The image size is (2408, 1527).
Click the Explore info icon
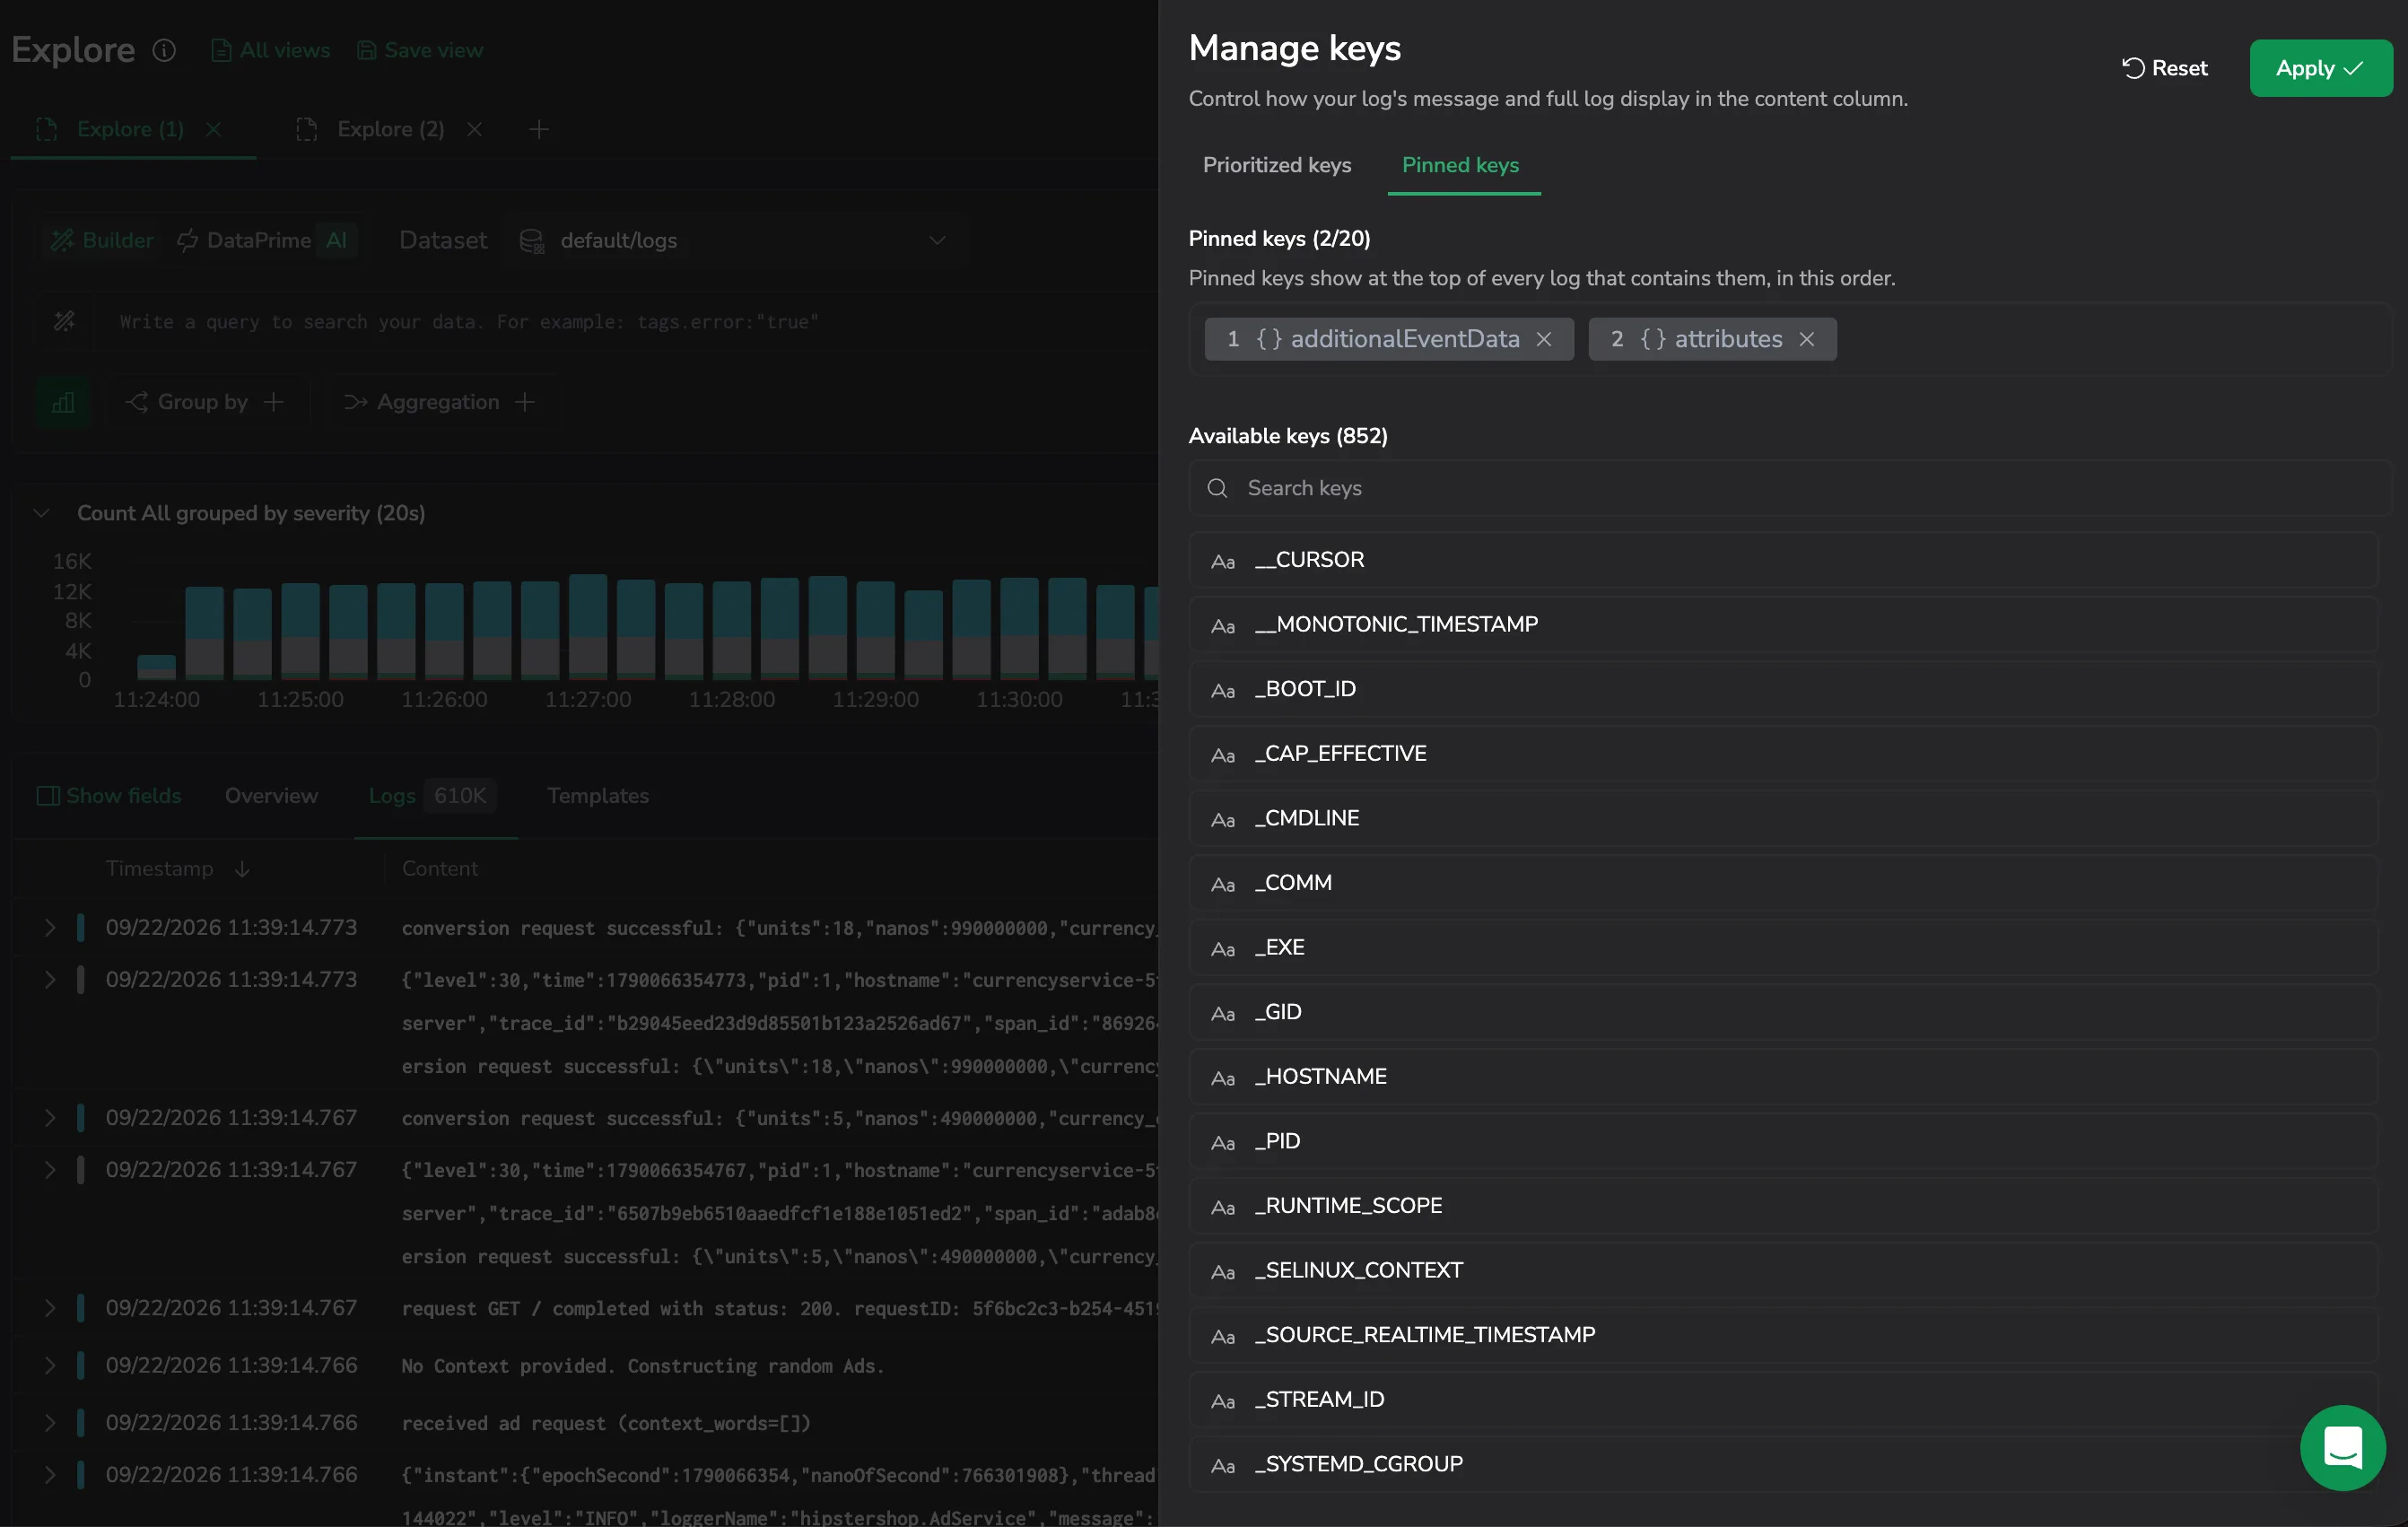click(x=165, y=50)
